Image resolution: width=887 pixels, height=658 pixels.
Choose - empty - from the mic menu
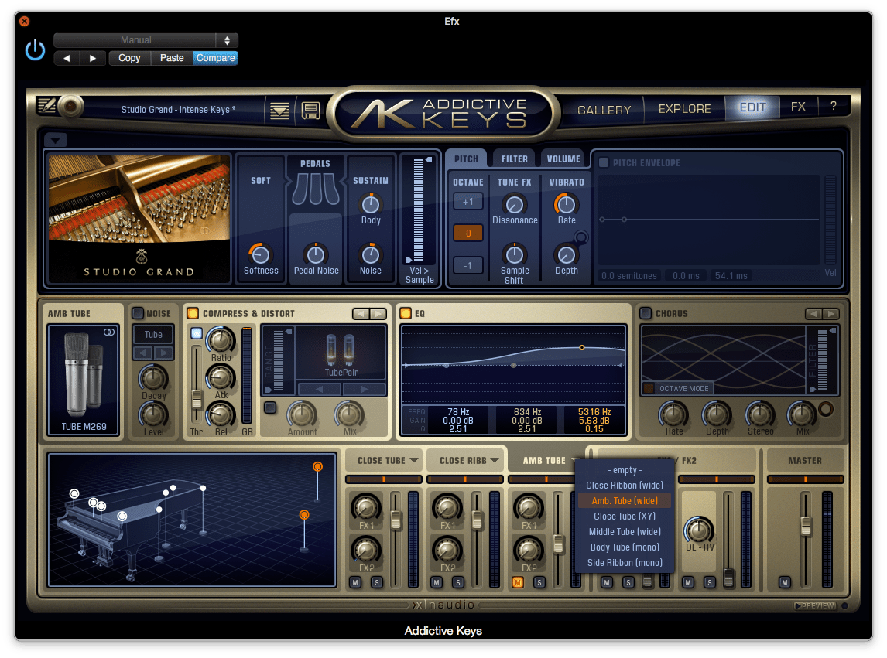tap(625, 470)
